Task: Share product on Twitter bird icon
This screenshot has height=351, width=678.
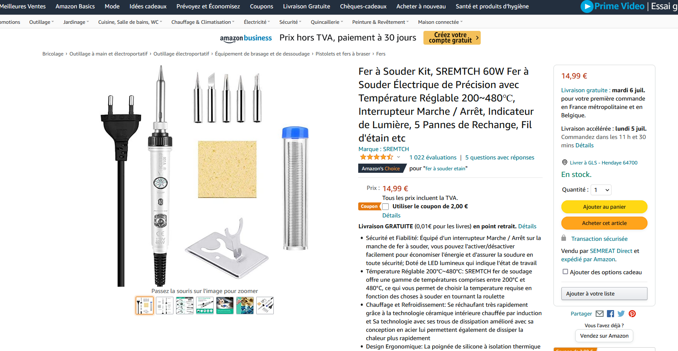Action: [x=621, y=314]
